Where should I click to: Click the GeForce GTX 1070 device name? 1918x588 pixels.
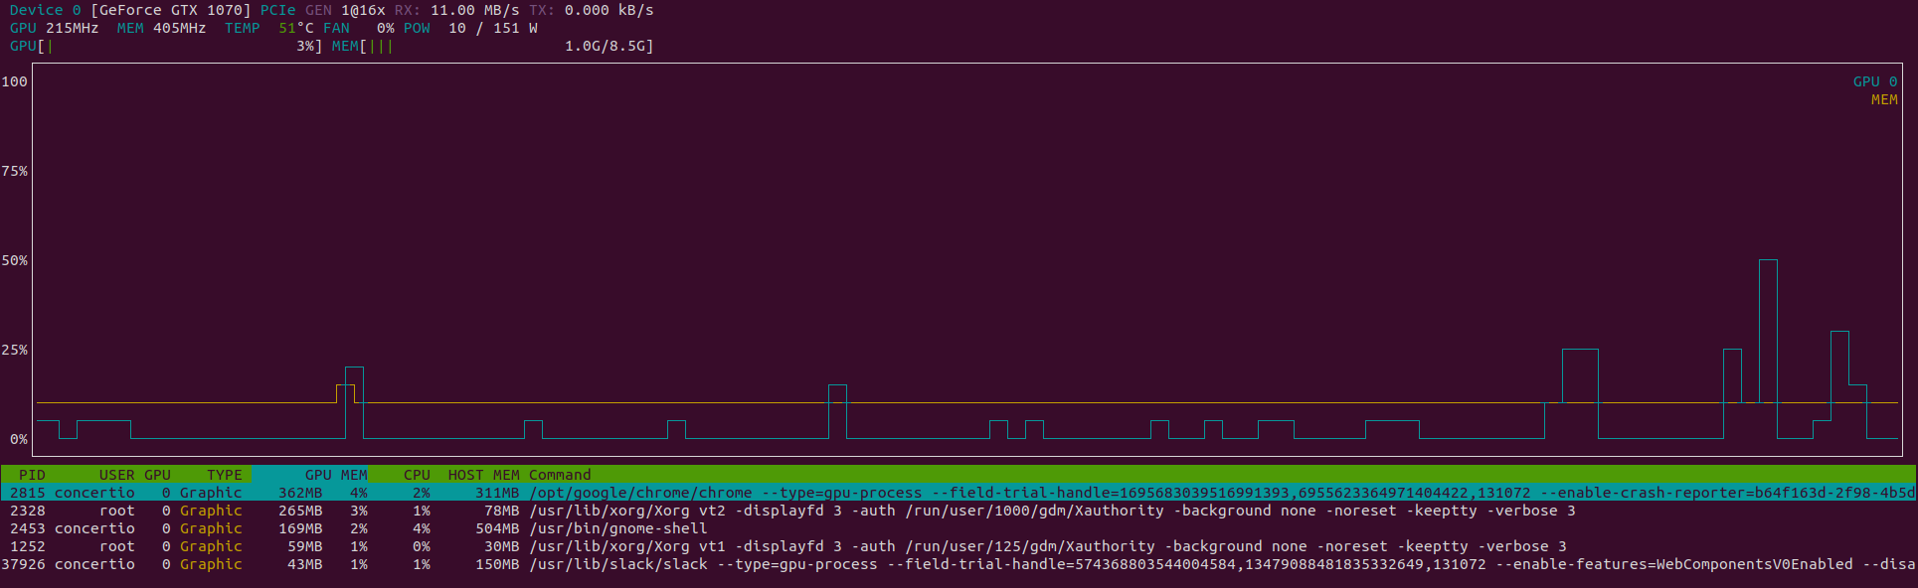click(170, 10)
